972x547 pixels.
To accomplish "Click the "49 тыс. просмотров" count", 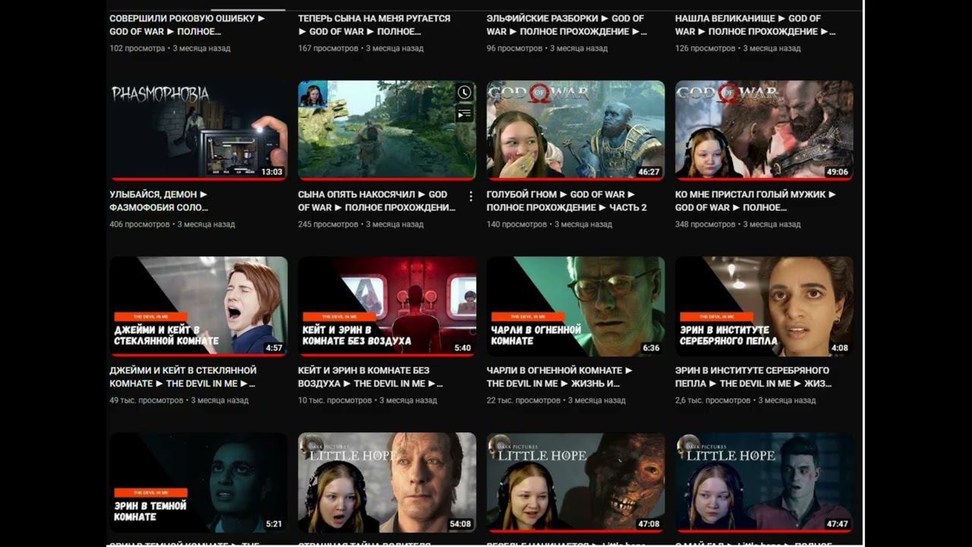I will (x=147, y=400).
